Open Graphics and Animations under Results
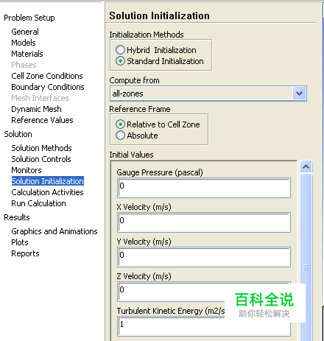Viewport: 324px width, 341px height. 54,231
